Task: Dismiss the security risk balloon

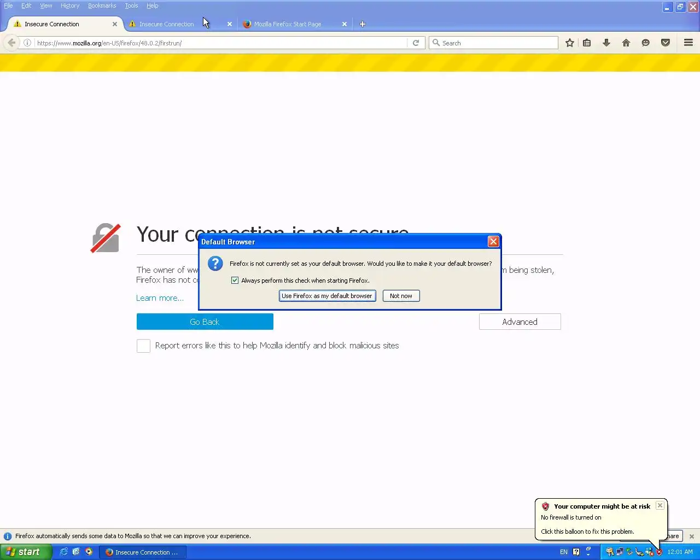Action: pos(660,505)
